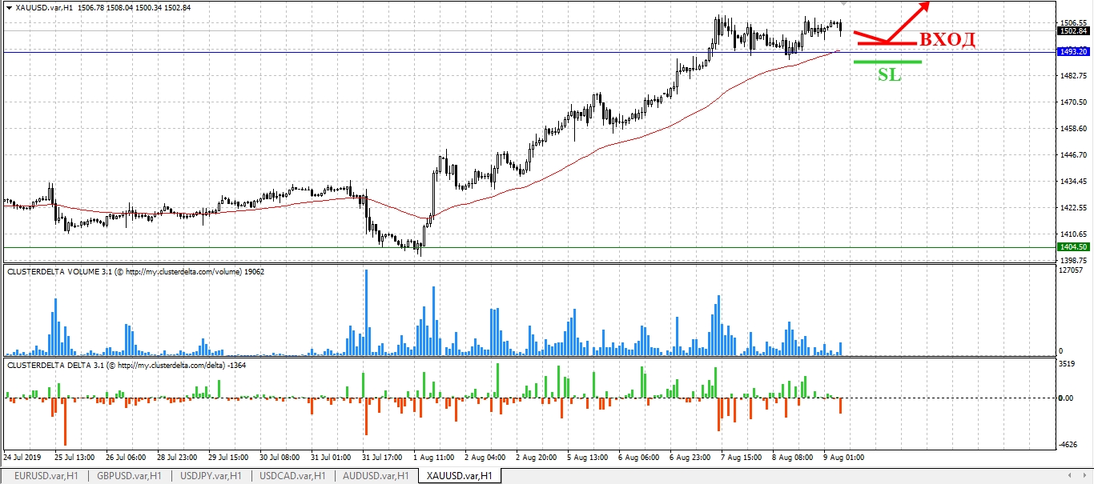Switch to the EURUSD.var,H1 chart tab
Screen dimensions: 1094x484
coord(46,476)
